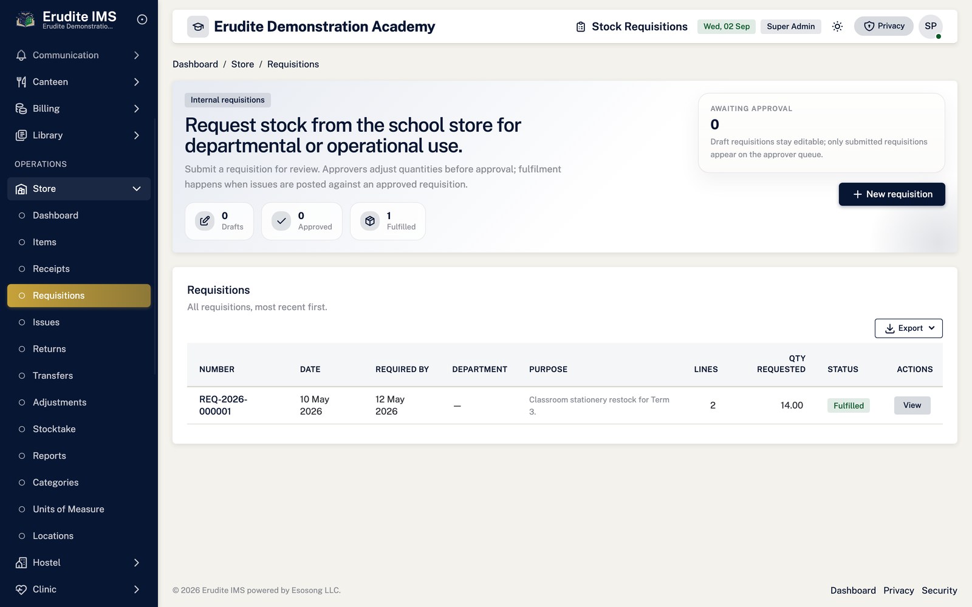Click the sidebar collapse circle icon

(142, 19)
